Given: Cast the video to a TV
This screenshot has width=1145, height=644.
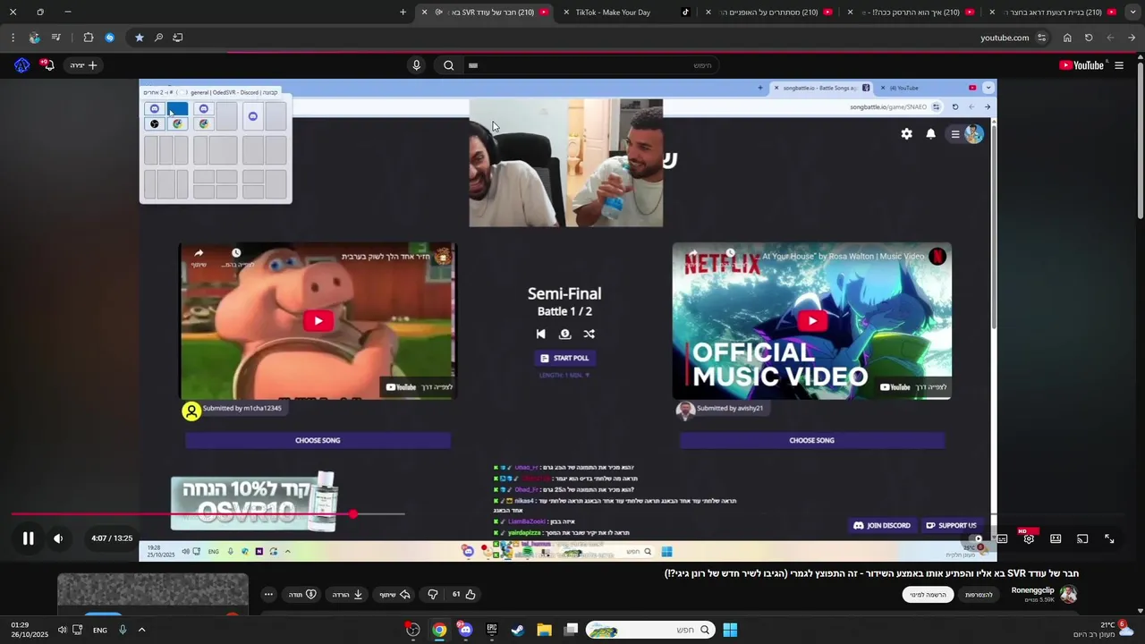Looking at the screenshot, I should pyautogui.click(x=1082, y=538).
